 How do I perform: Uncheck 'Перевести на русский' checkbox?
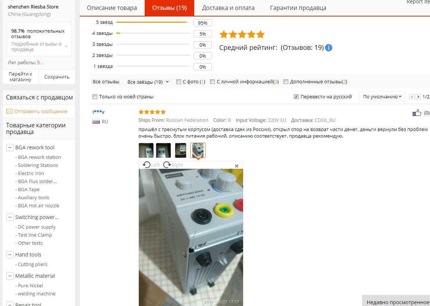(x=296, y=97)
